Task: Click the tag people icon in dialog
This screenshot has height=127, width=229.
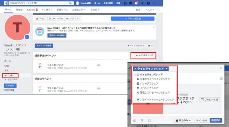Action: point(135,120)
